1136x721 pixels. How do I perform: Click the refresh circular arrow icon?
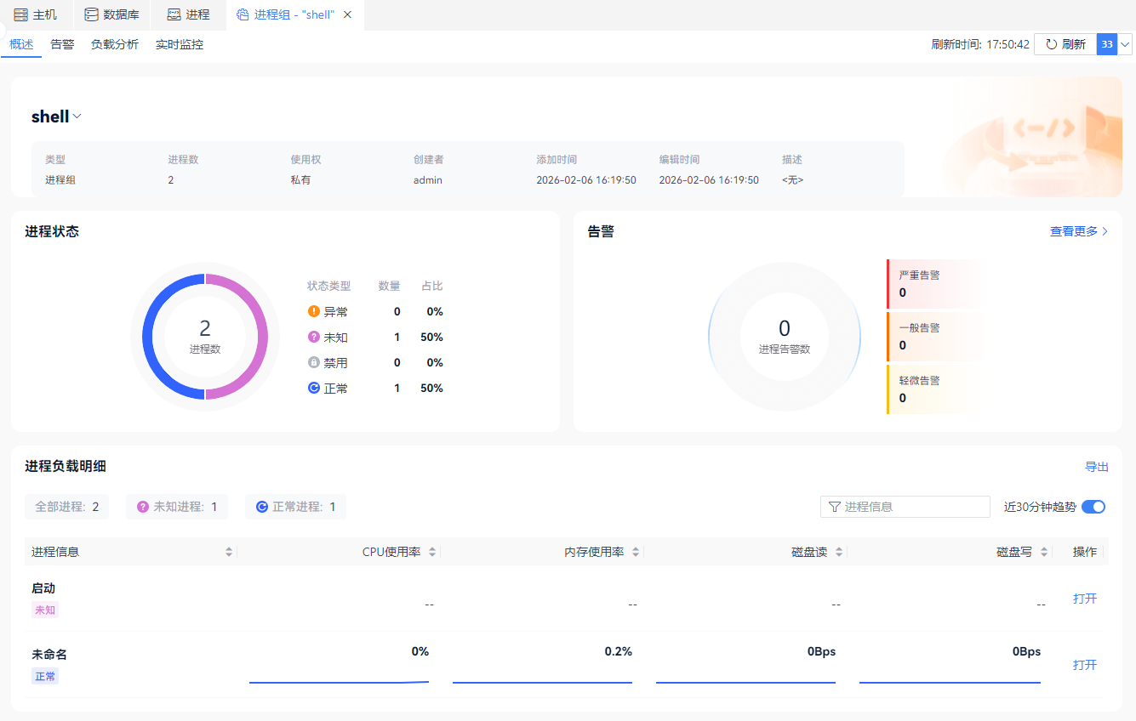click(1052, 44)
